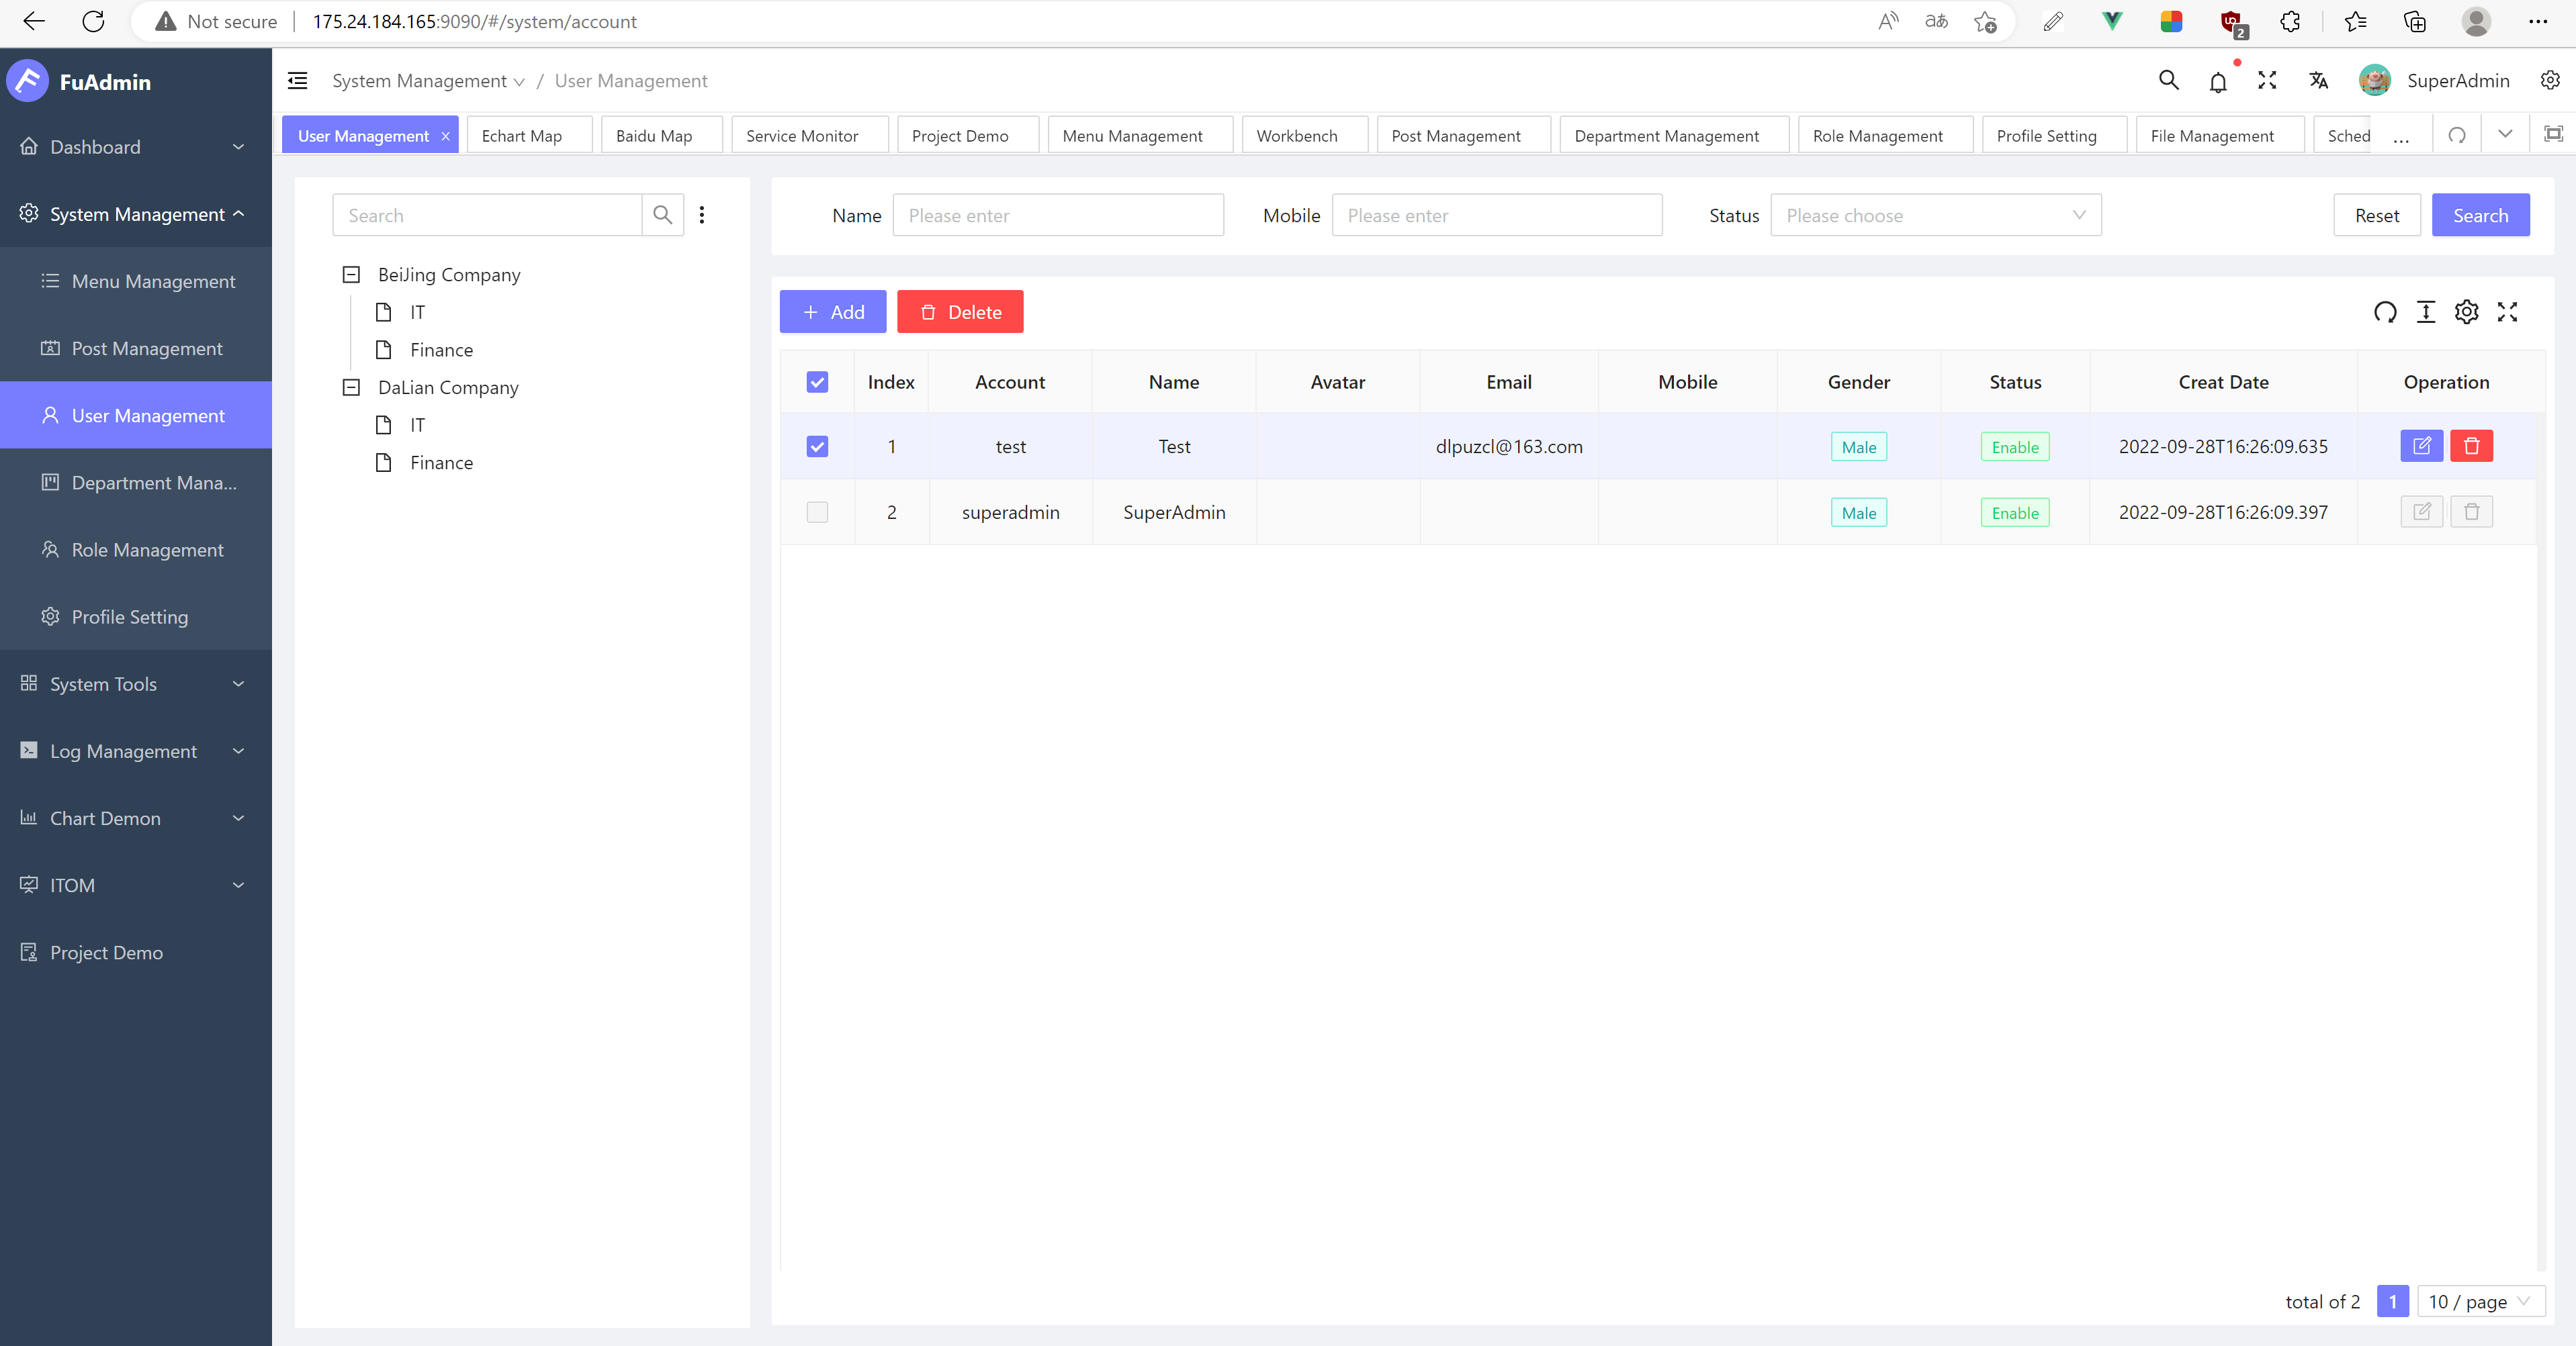This screenshot has height=1346, width=2576.
Task: Check the superadmin row checkbox
Action: pyautogui.click(x=817, y=513)
